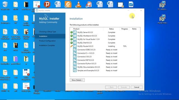Viewport: 179px width, 100px height.
Task: Click the MySQL Workbench 8.0.23 product icon
Action: (75, 36)
